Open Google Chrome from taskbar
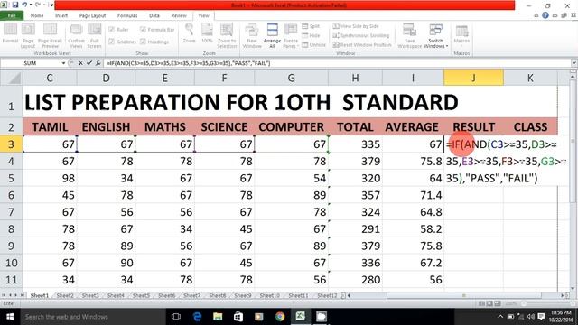The image size is (578, 325). point(280,317)
